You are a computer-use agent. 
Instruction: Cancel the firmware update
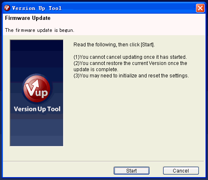(181, 171)
